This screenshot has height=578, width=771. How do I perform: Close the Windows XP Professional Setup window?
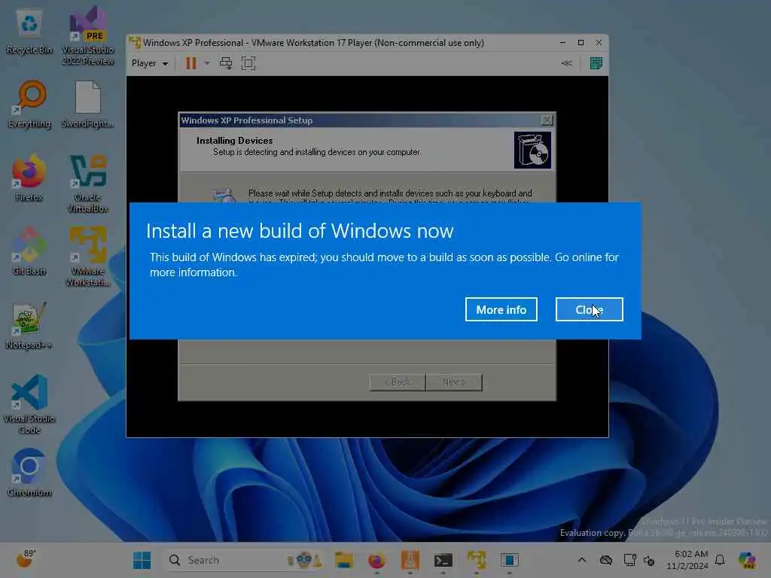(547, 120)
